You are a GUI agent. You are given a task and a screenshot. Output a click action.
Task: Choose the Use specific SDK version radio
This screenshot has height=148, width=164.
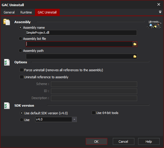pos(21,120)
